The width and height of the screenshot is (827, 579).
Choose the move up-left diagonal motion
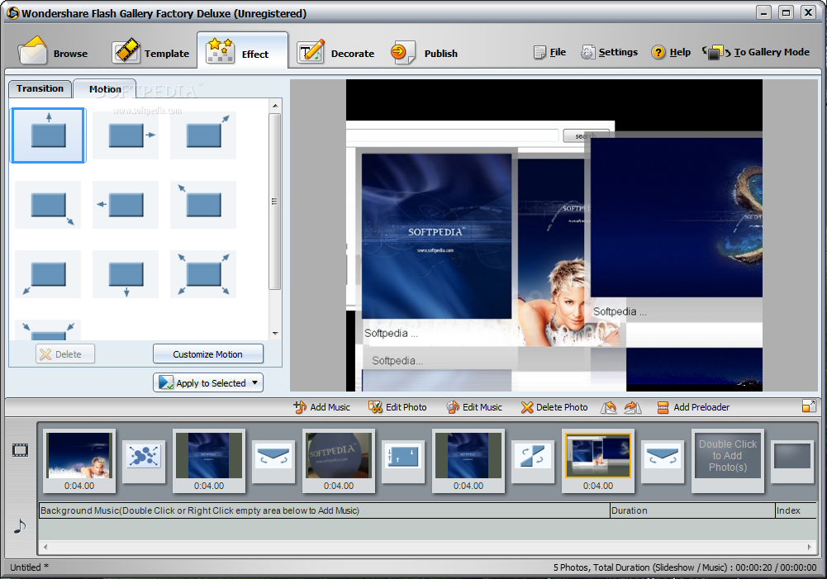click(x=203, y=205)
